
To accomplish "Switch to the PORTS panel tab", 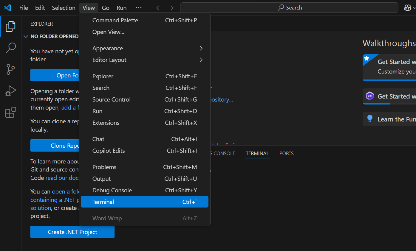I will (x=286, y=153).
